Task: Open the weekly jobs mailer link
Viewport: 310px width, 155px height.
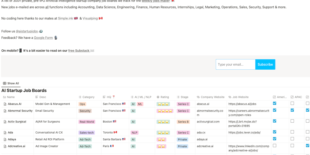Action: coord(156,1)
